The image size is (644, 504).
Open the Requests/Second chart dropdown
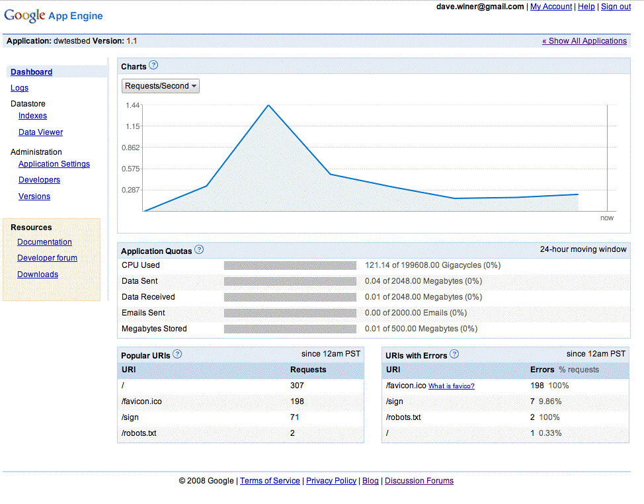161,86
